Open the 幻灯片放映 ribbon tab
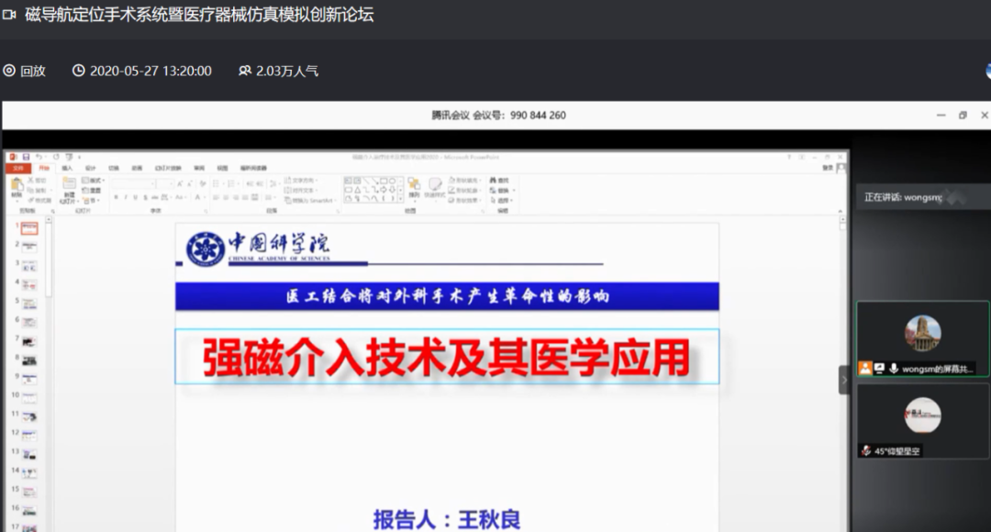Image resolution: width=991 pixels, height=532 pixels. (x=170, y=169)
